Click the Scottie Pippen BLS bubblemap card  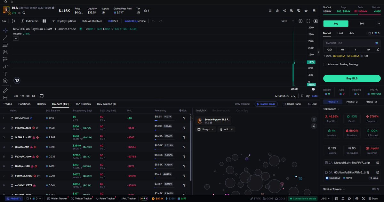(x=213, y=121)
